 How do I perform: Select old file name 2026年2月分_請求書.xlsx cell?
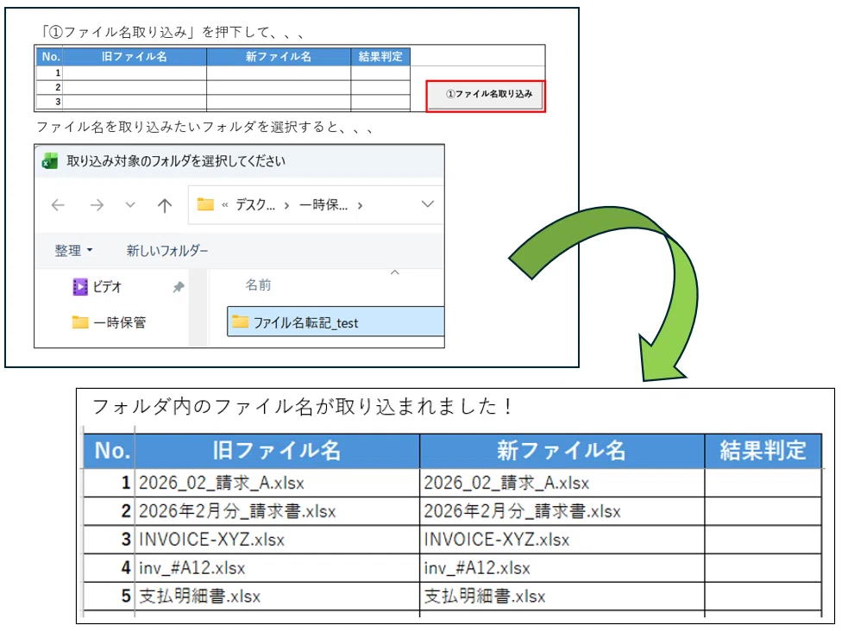click(277, 511)
